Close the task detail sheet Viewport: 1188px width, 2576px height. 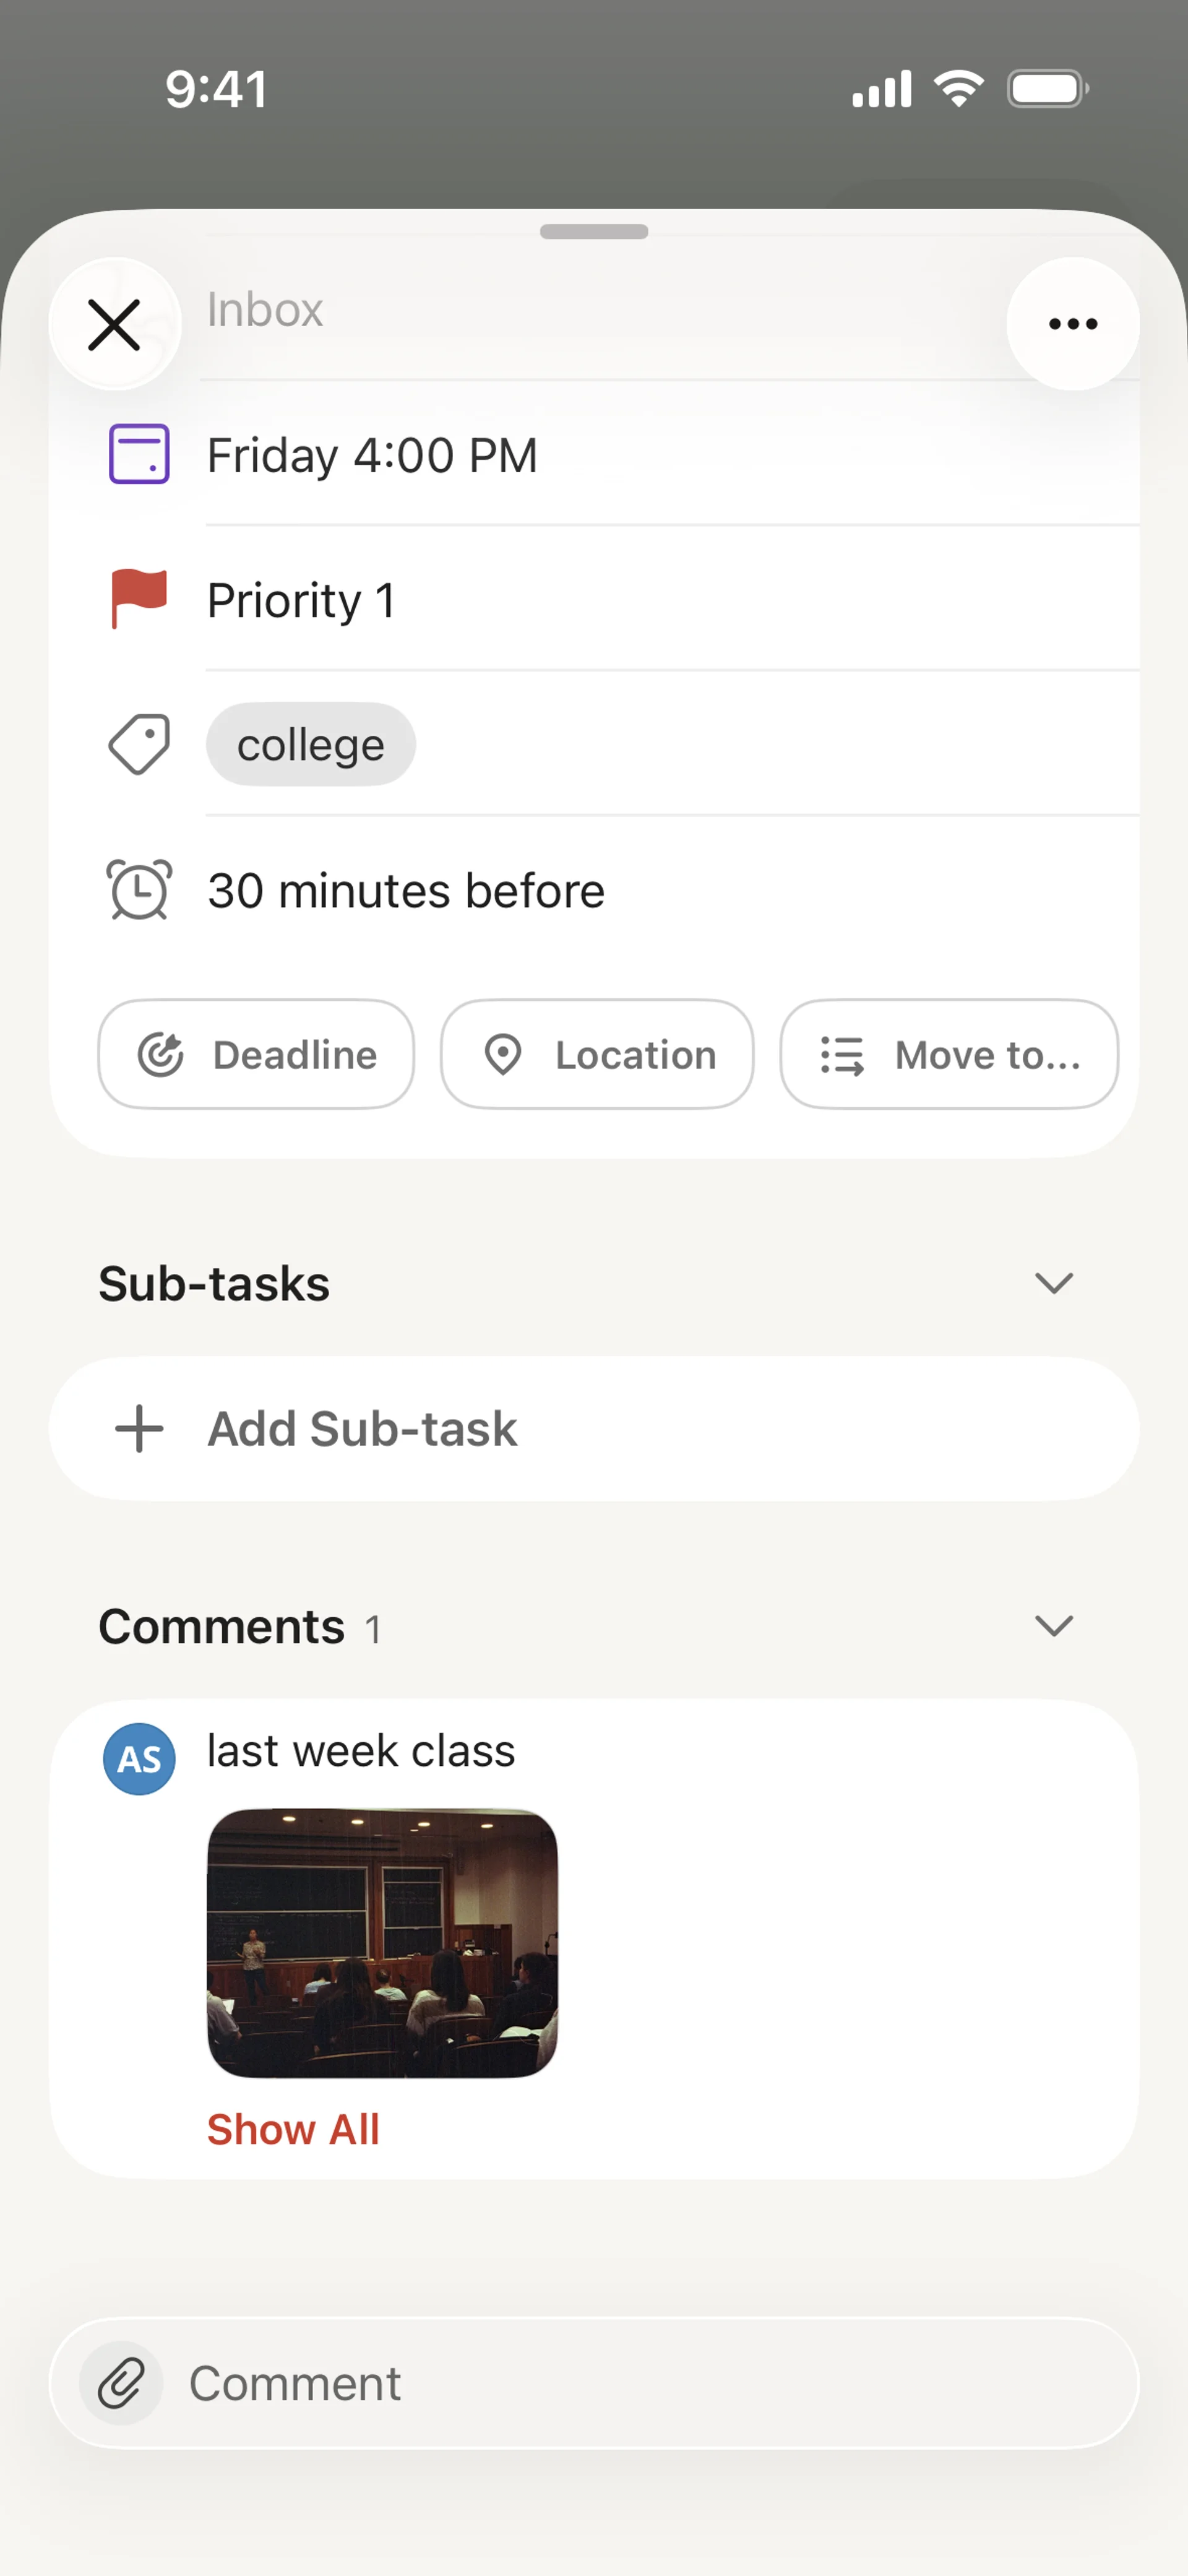click(115, 324)
